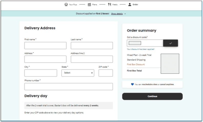
Task: Click the Address line 2 field
Action: (x=92, y=59)
